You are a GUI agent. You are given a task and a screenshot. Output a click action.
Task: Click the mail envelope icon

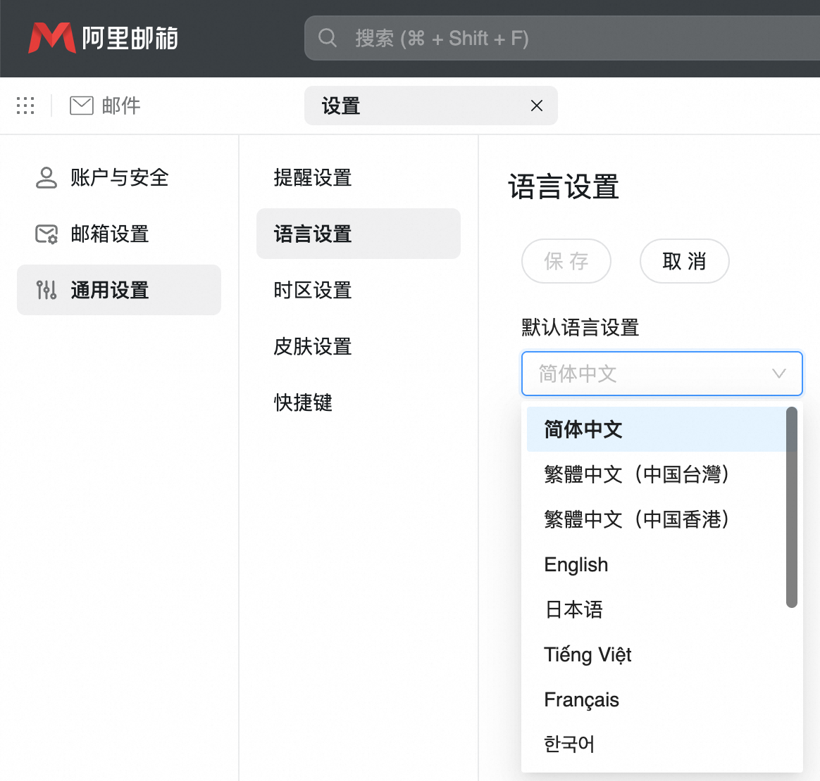click(82, 106)
